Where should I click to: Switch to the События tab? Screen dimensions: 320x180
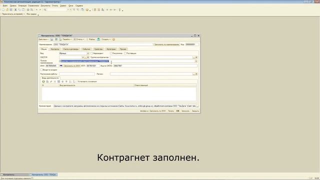(86, 49)
